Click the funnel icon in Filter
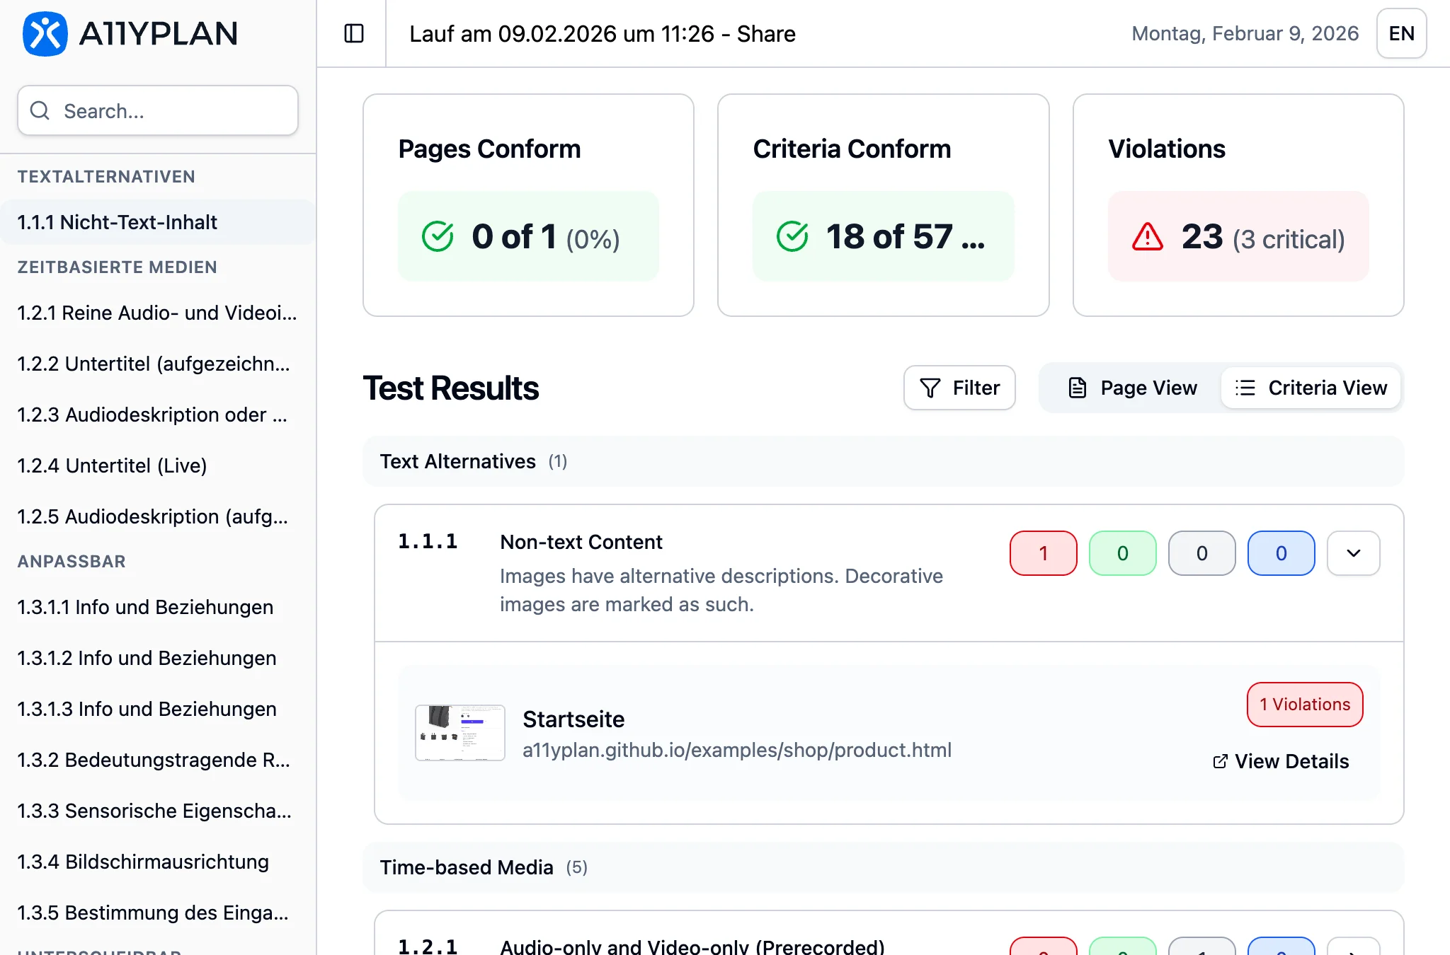 point(930,388)
